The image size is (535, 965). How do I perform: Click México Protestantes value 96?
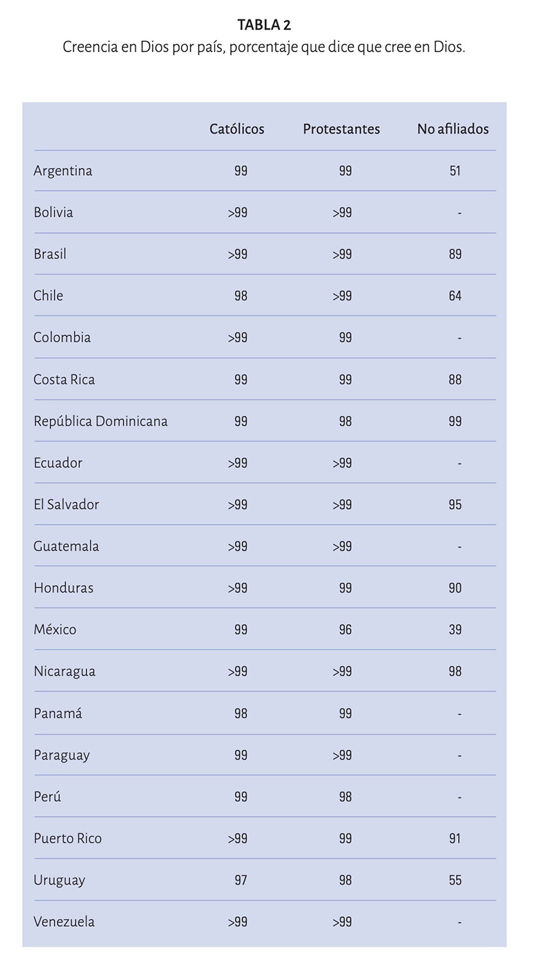(345, 630)
